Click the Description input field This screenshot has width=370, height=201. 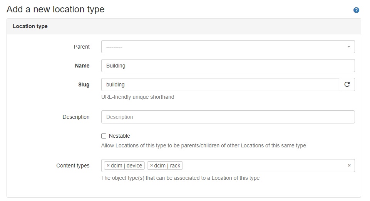(228, 117)
